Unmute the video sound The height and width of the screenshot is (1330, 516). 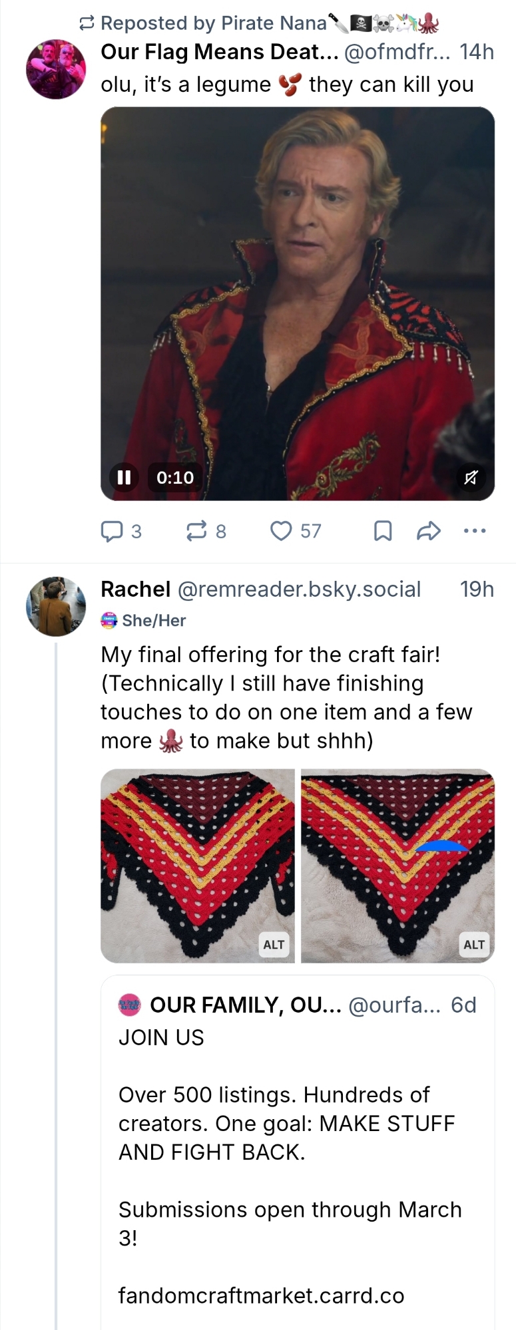(471, 477)
